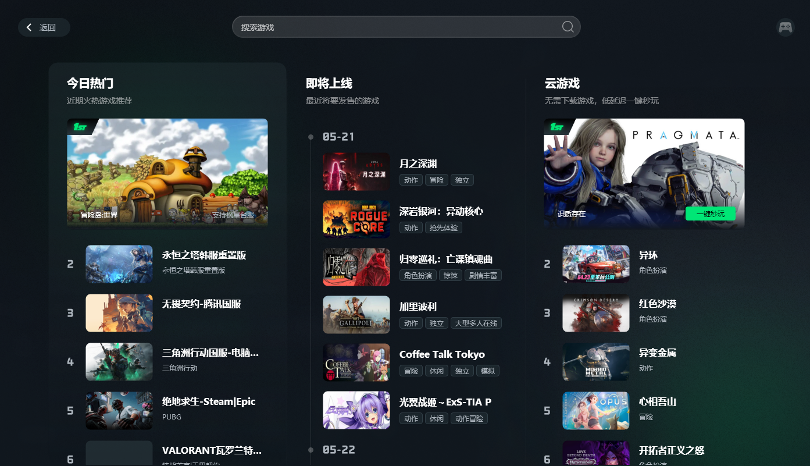
Task: Click the 休闲 tag under 光翼战姬
Action: pos(437,419)
